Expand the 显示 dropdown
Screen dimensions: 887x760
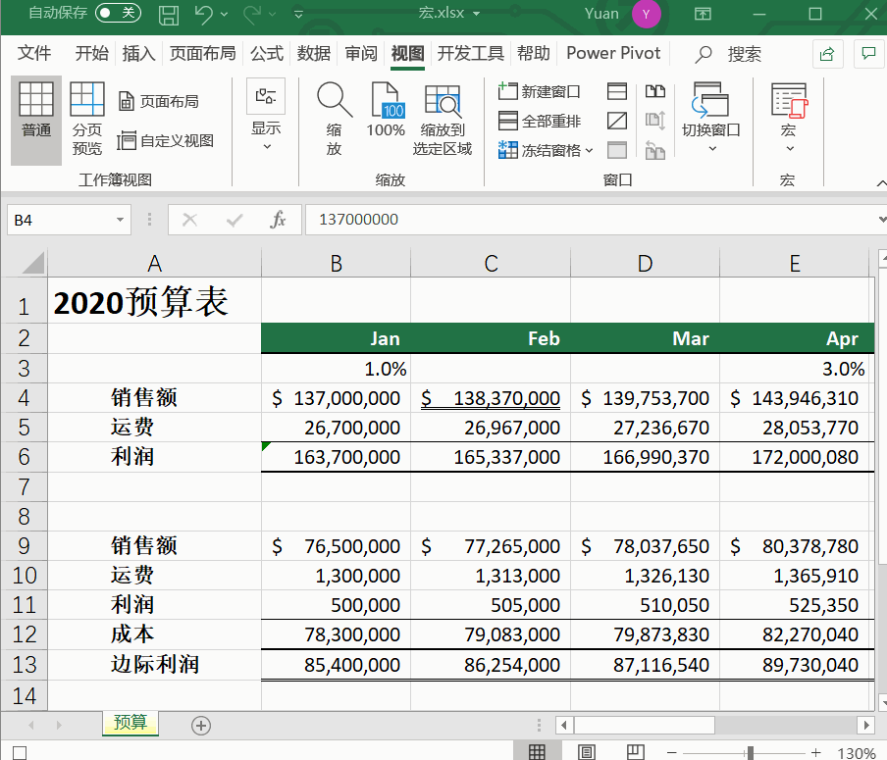[266, 116]
